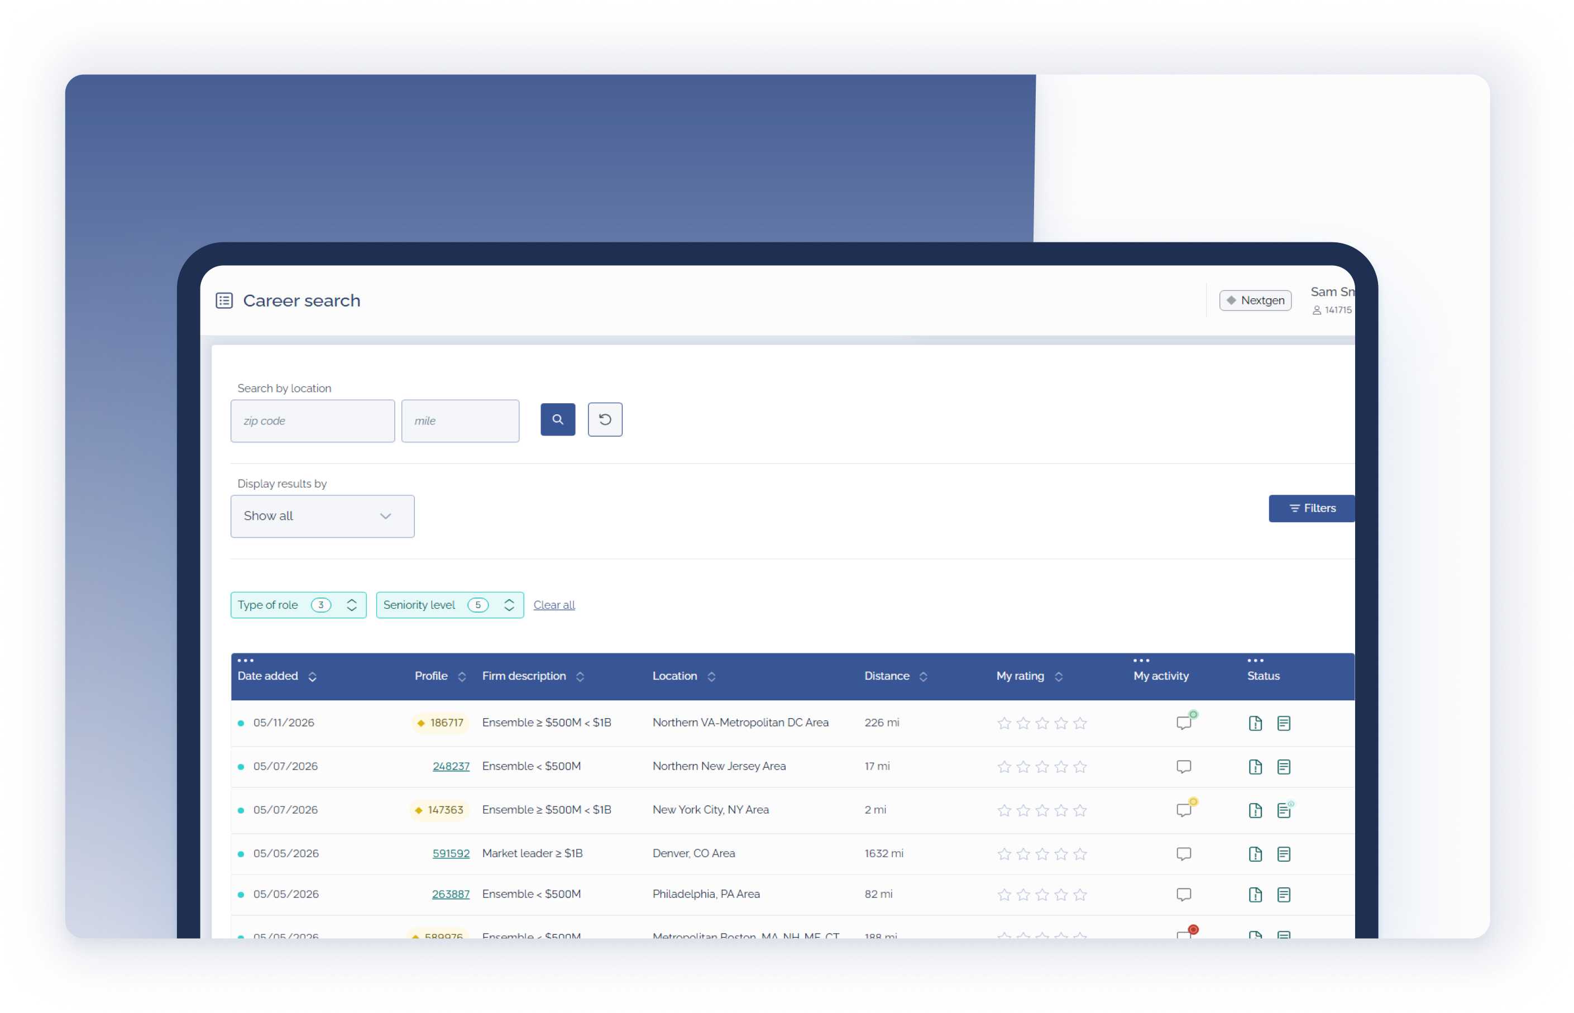The image size is (1574, 1013).
Task: Rate profile 147363 two stars
Action: [1023, 810]
